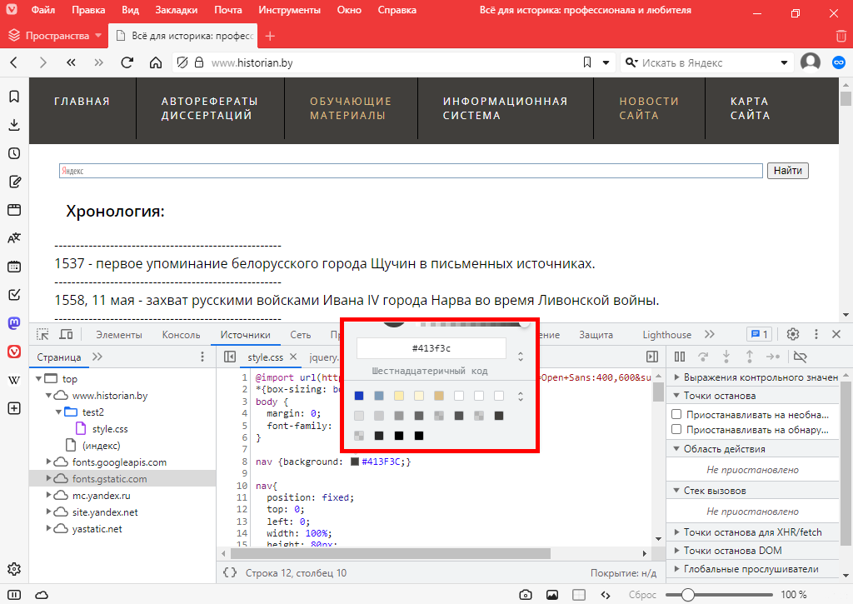
Task: Expand the fonts.googleapis.com tree node
Action: point(49,462)
